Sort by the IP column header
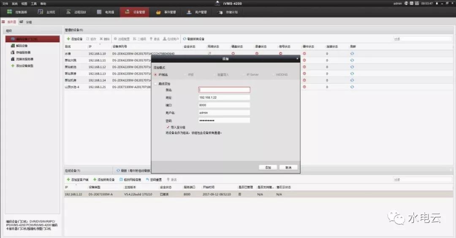This screenshot has width=456, height=238. [90, 47]
